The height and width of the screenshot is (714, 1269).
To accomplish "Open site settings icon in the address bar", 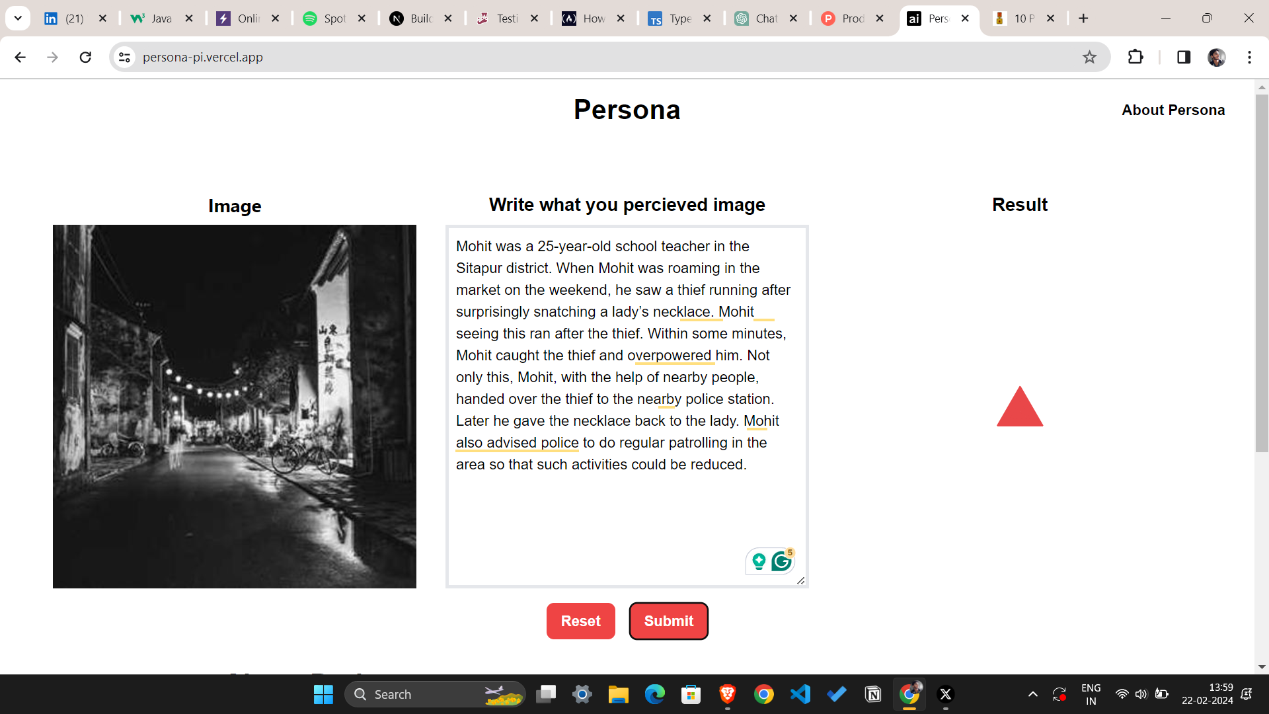I will (124, 57).
